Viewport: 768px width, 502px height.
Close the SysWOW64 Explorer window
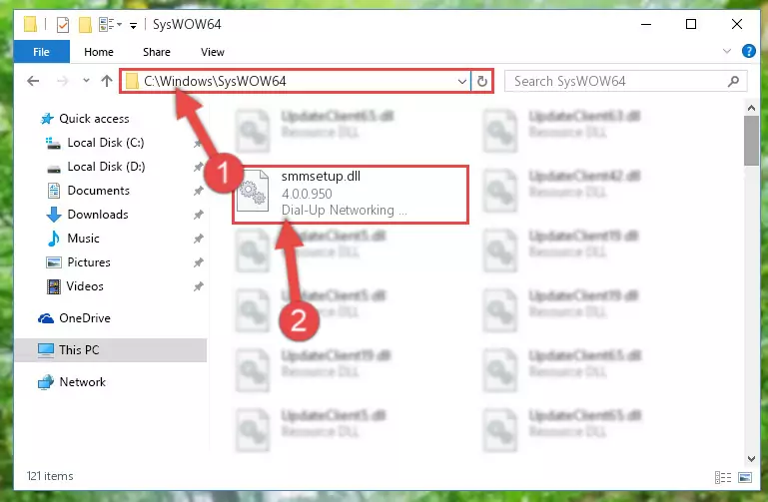tap(737, 24)
